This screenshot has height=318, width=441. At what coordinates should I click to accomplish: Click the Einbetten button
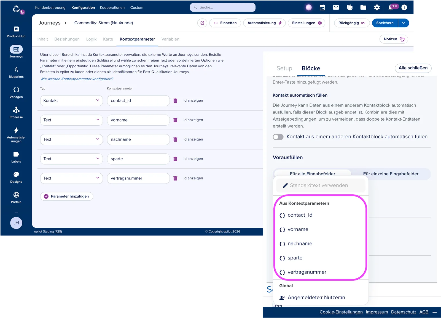point(225,23)
